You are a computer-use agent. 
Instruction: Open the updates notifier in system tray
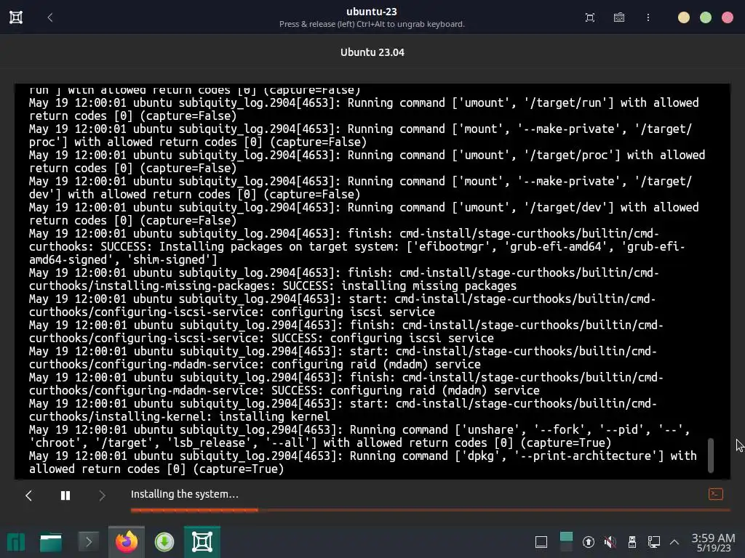point(588,542)
